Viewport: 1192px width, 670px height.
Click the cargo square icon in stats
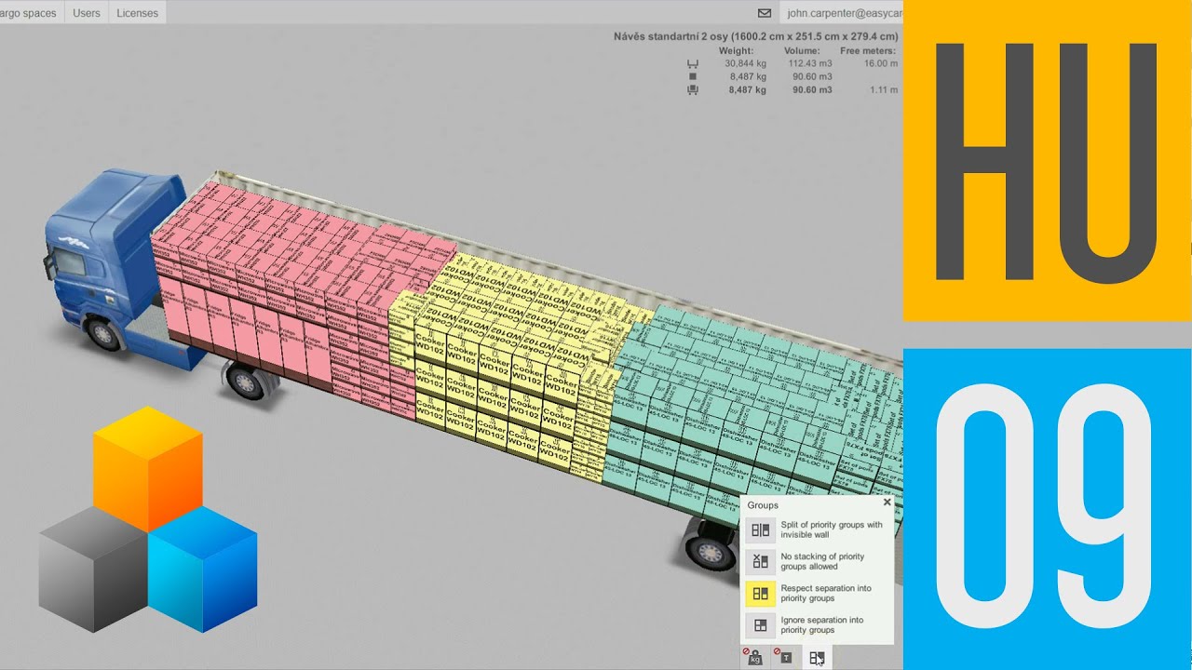[x=692, y=76]
